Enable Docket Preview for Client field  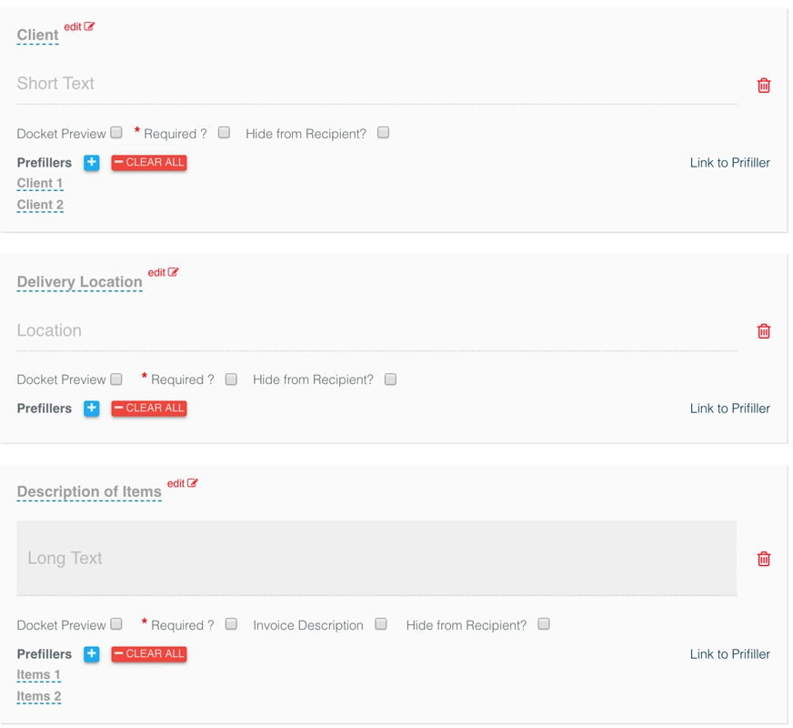[116, 133]
